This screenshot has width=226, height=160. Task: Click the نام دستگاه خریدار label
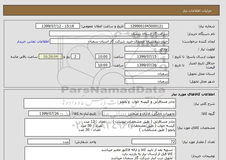click(x=201, y=34)
